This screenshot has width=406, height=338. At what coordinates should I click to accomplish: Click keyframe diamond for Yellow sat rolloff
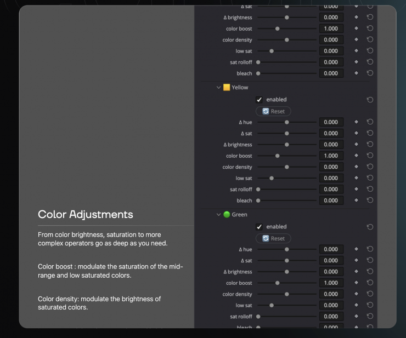coord(356,189)
